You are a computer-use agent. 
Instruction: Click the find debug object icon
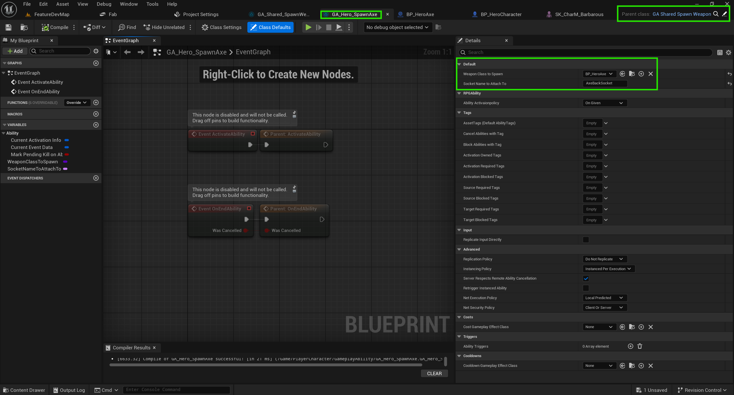click(x=438, y=27)
